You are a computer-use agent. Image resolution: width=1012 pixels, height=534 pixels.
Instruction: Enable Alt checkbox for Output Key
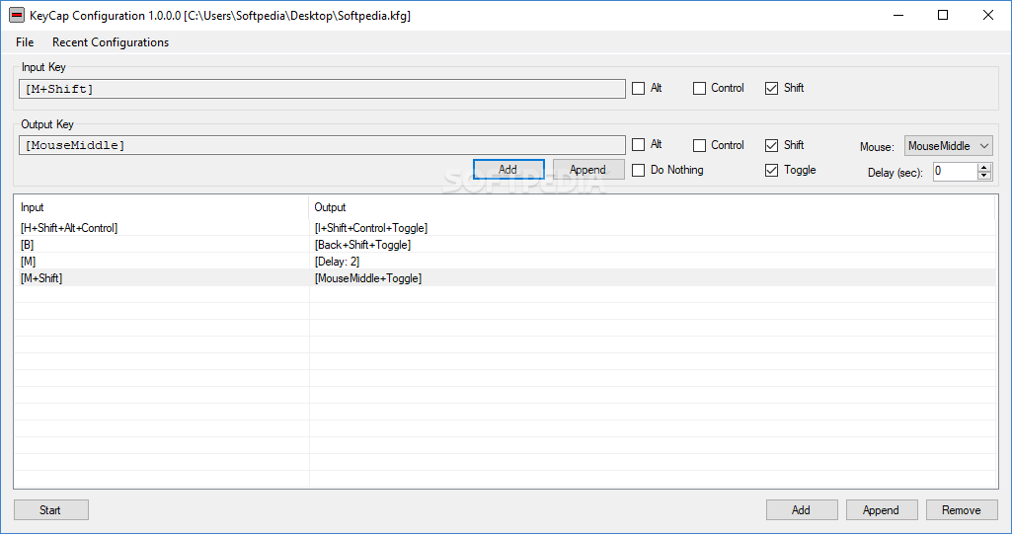[x=639, y=145]
